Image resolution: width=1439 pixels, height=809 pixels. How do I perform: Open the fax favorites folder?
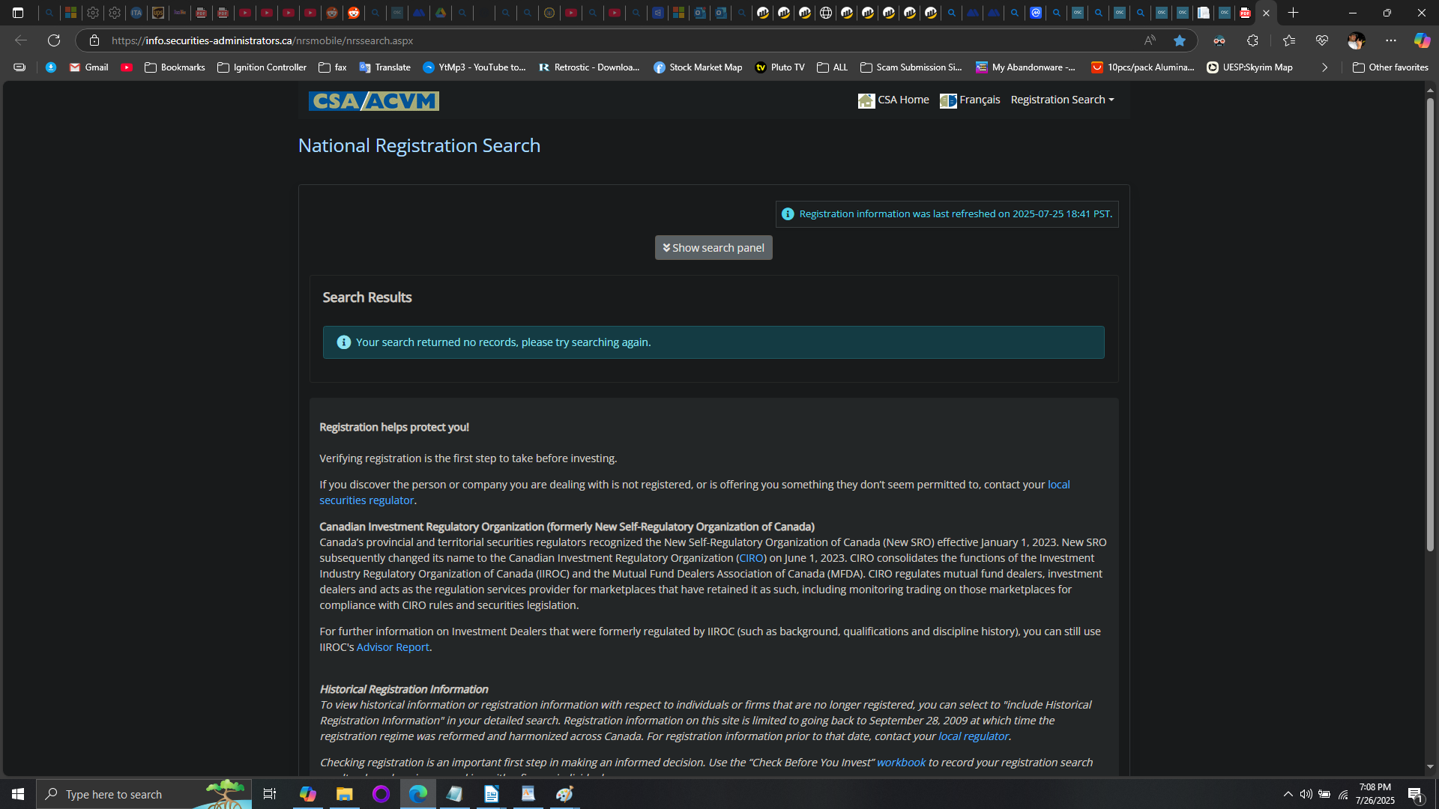pos(333,67)
